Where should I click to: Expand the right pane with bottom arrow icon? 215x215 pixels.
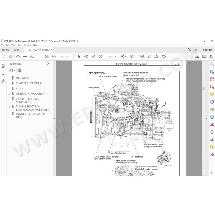213,173
